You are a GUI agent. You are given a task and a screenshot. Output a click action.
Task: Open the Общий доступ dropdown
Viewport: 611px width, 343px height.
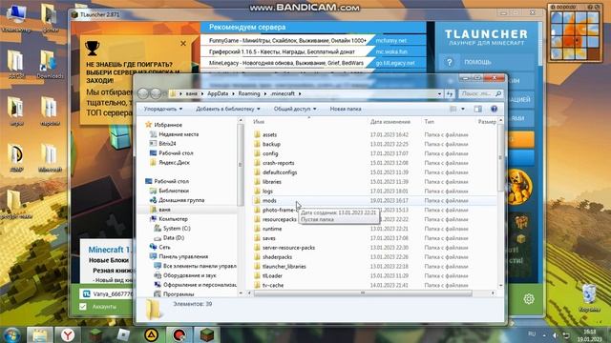[x=295, y=109]
